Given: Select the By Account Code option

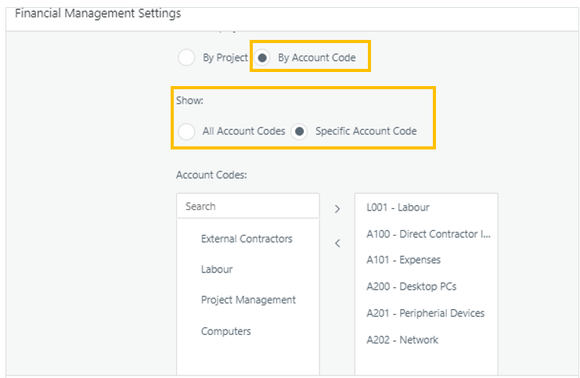Looking at the screenshot, I should tap(265, 58).
